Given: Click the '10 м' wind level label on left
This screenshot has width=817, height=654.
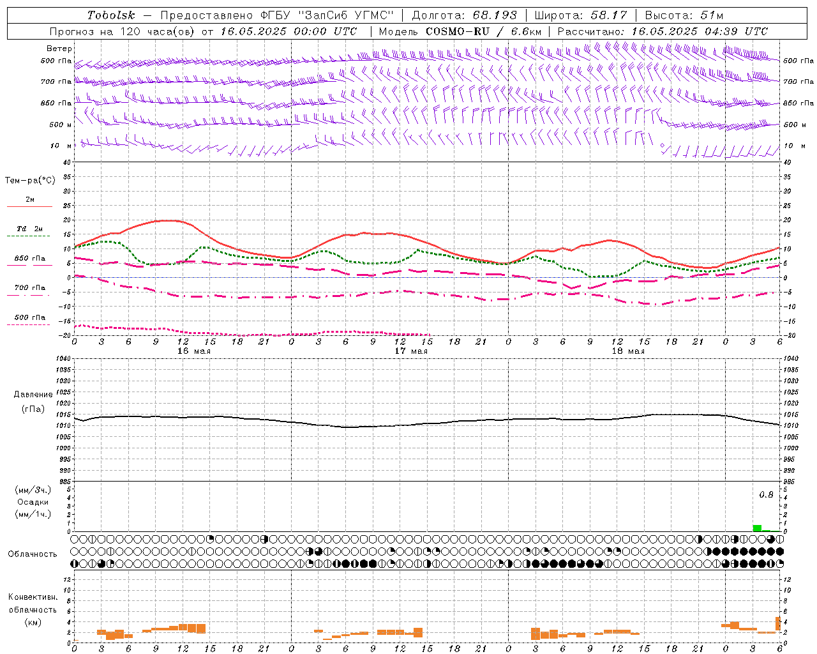Looking at the screenshot, I should pos(61,146).
